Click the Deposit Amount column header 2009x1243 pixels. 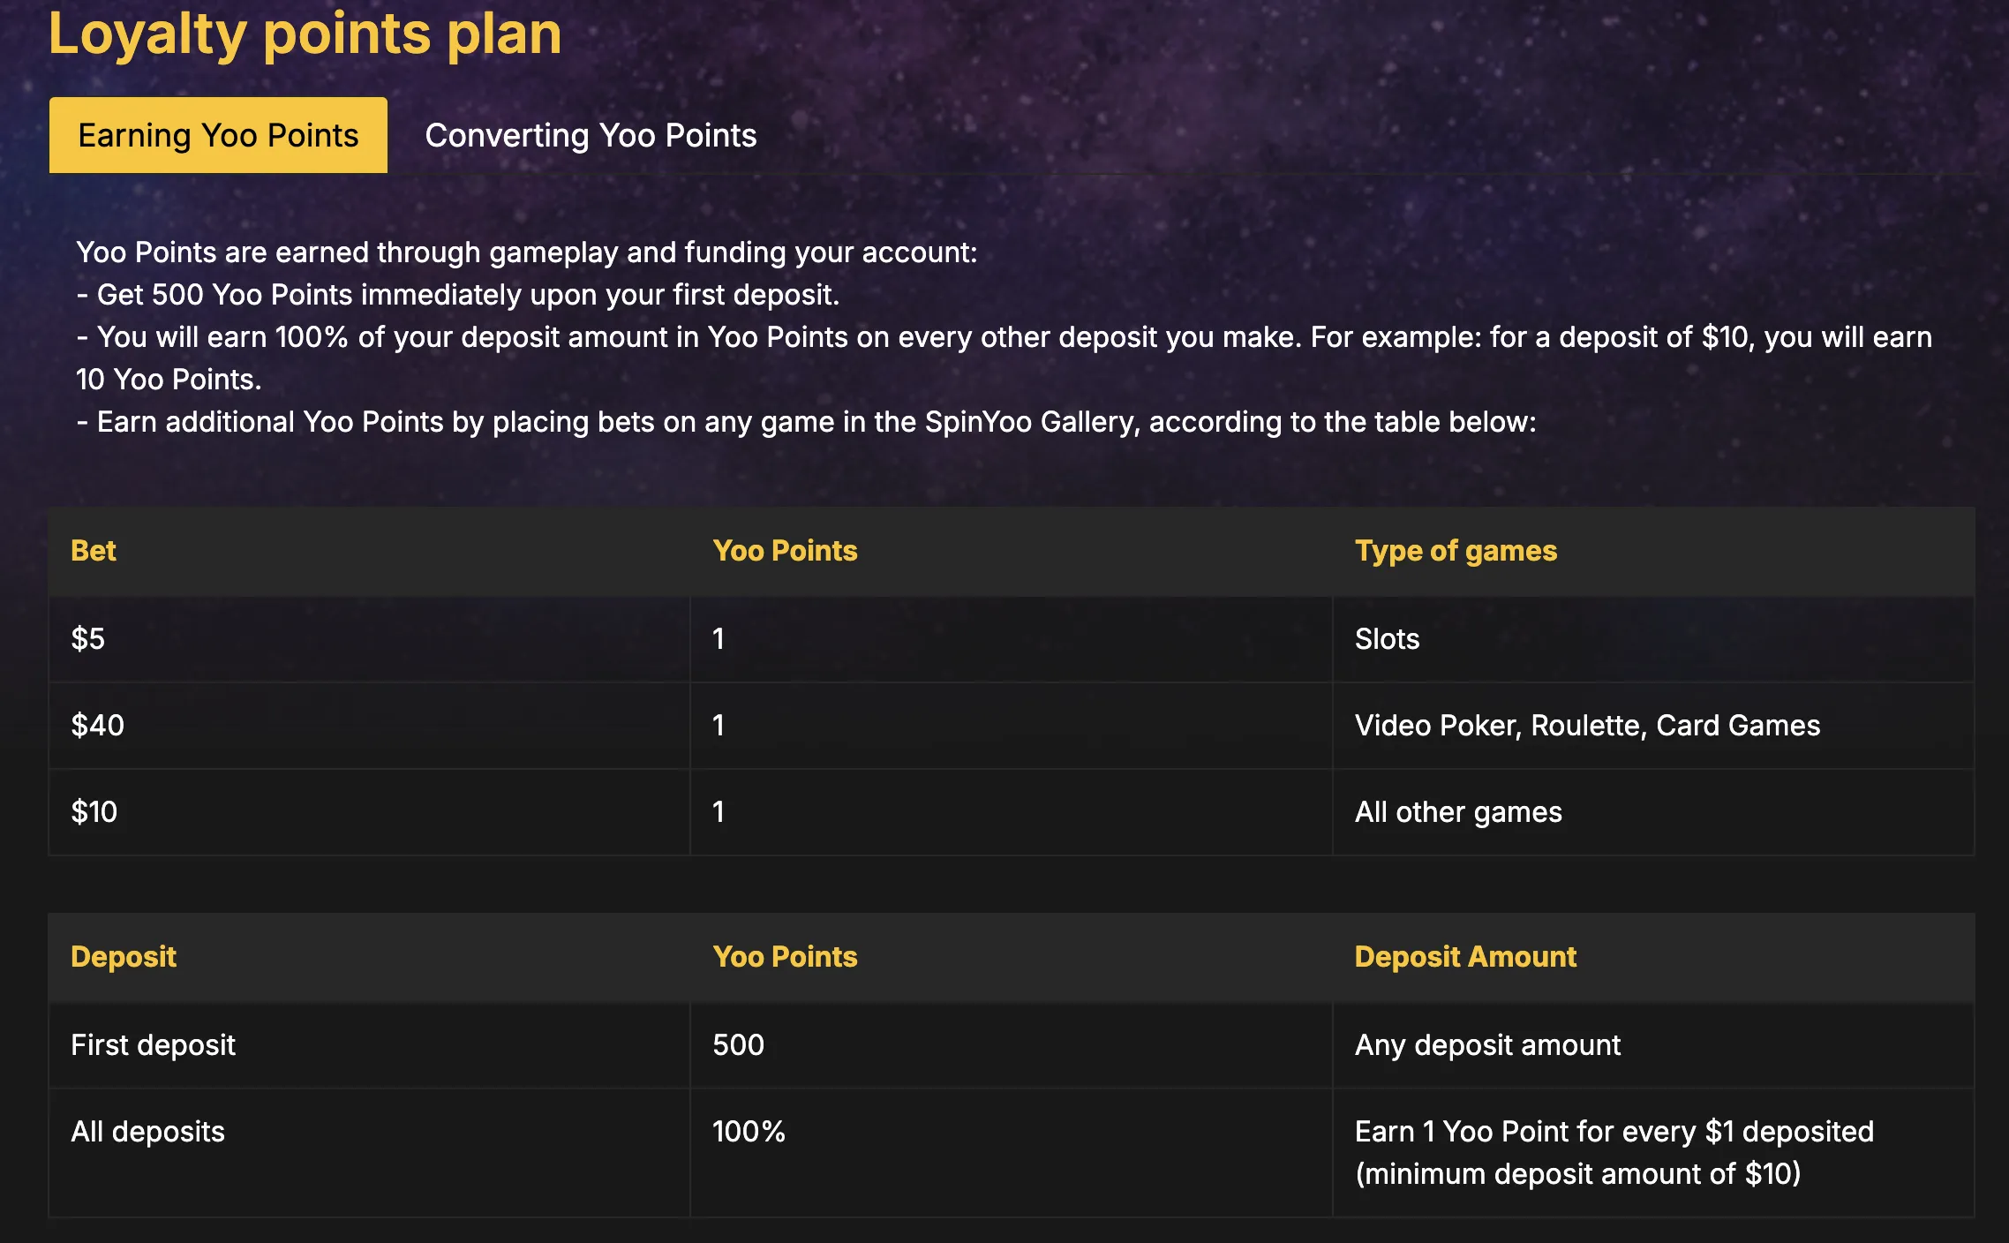pos(1465,956)
